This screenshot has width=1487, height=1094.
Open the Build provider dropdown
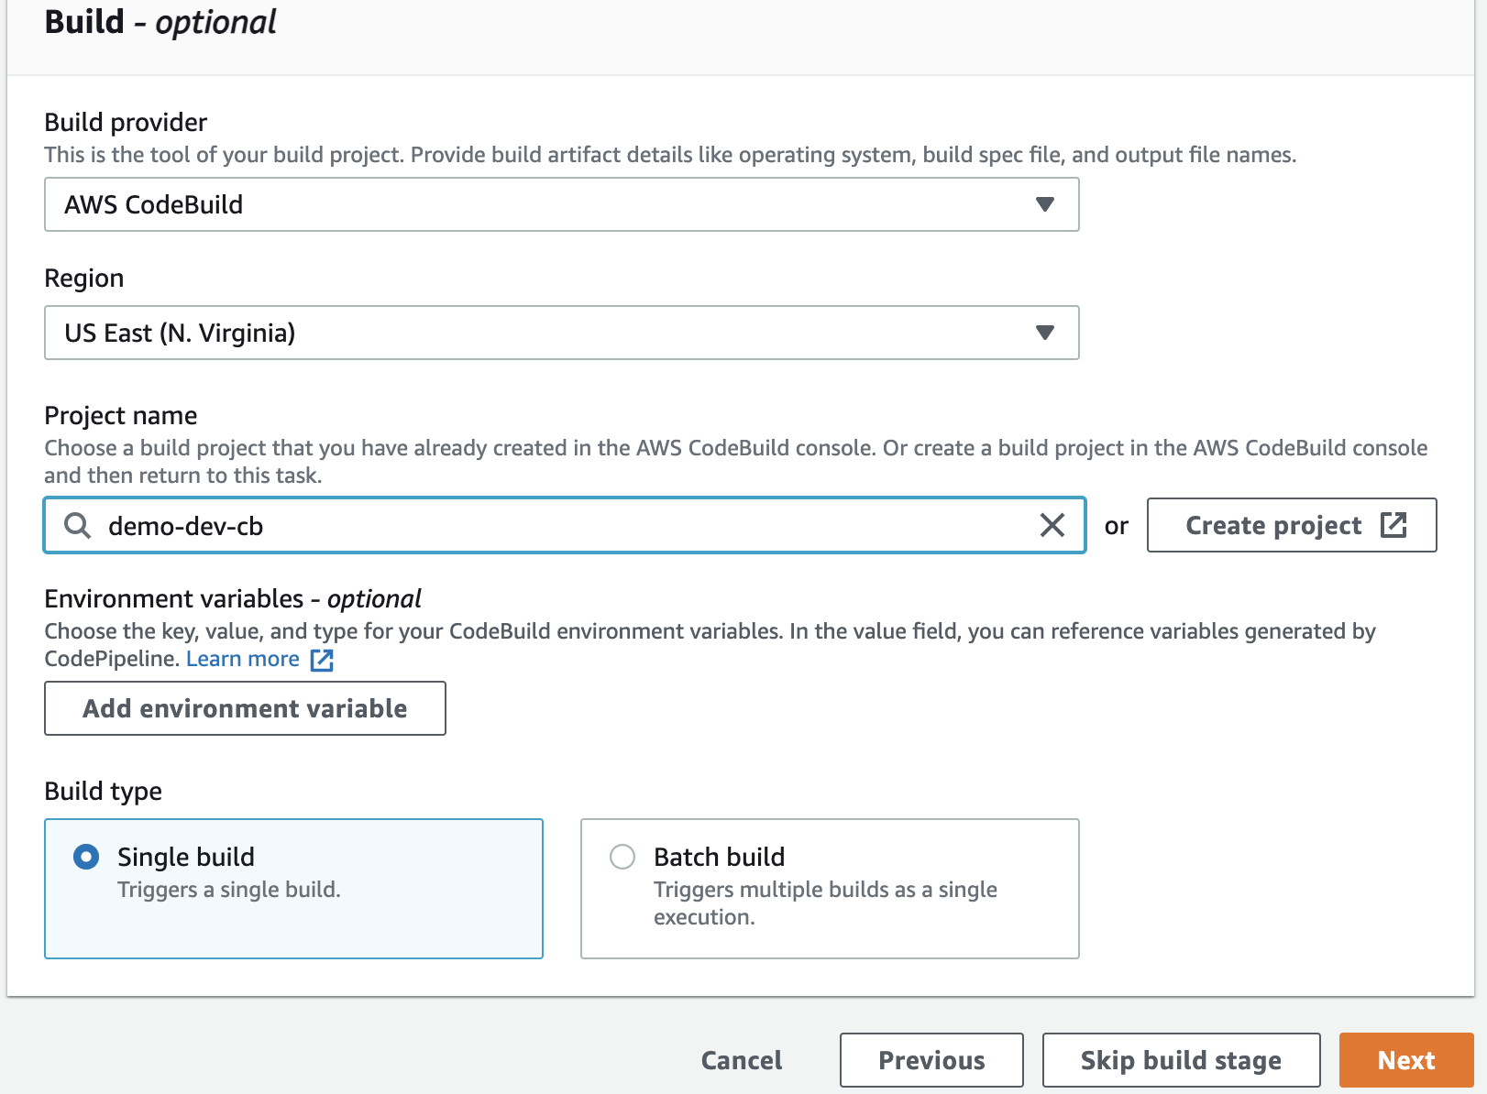click(562, 204)
